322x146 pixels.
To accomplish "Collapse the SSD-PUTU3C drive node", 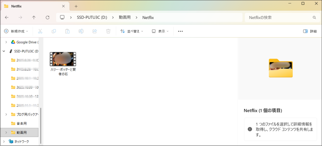I will point(4,51).
